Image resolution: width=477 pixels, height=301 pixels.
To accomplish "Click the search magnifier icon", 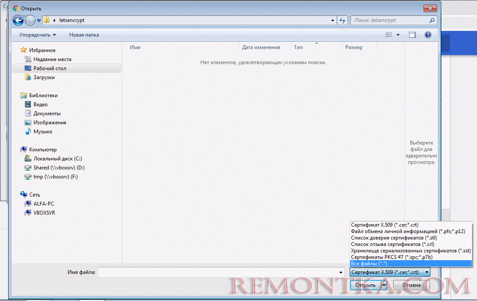I will tap(432, 20).
